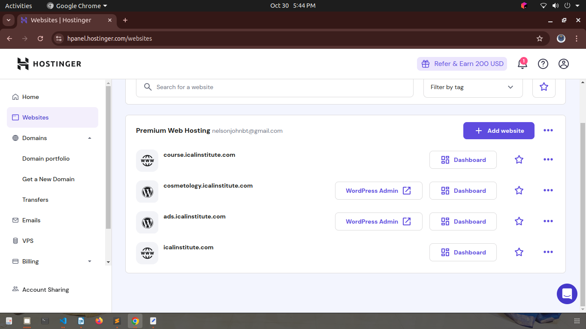
Task: Click Activities in the top bar
Action: [x=18, y=6]
